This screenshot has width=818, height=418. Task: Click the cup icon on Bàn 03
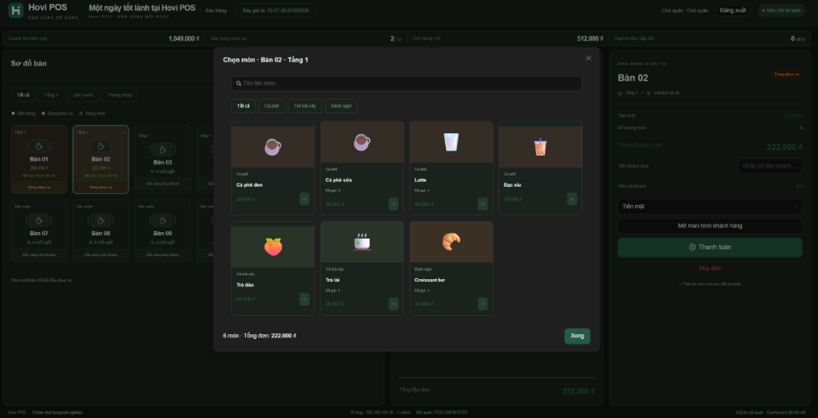(x=163, y=150)
